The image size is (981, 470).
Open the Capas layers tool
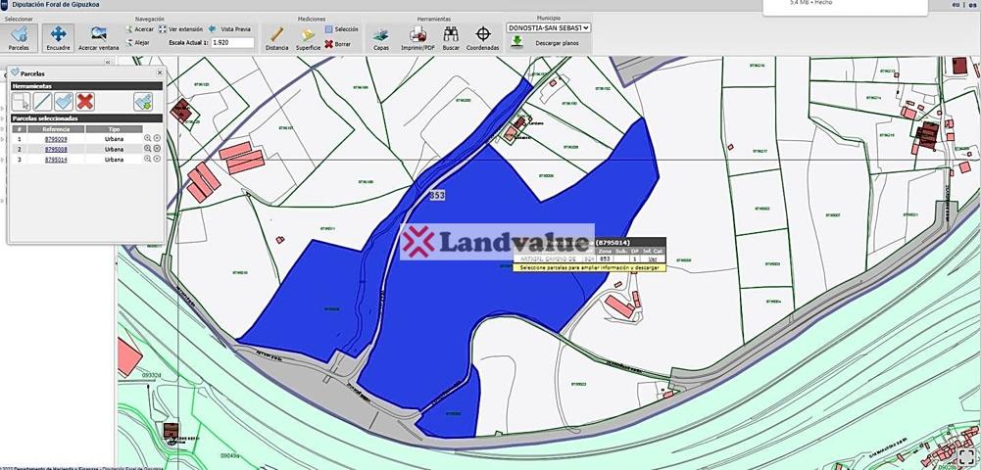(381, 39)
